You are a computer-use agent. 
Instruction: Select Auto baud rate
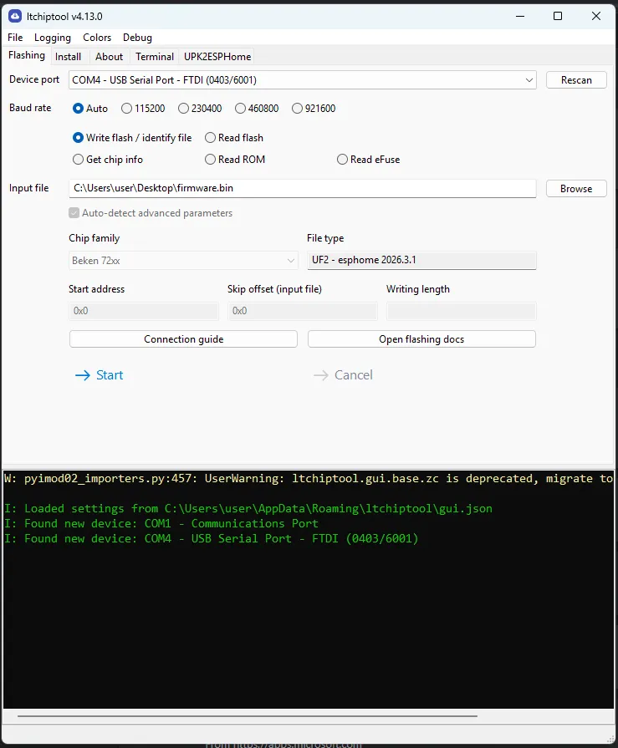[x=90, y=109]
